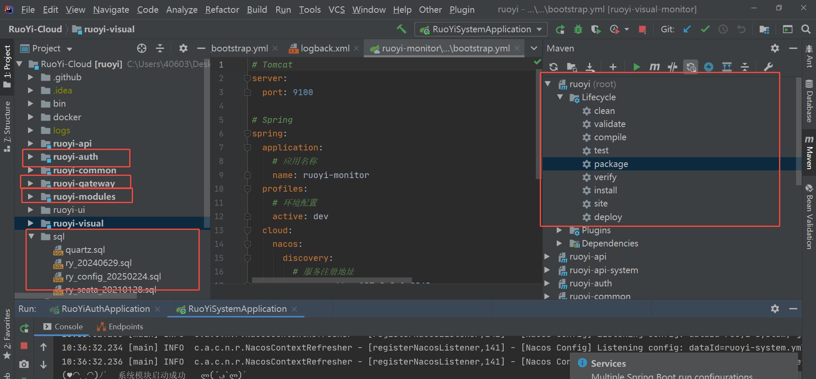The width and height of the screenshot is (816, 379).
Task: Open Project panel gear settings
Action: click(183, 48)
